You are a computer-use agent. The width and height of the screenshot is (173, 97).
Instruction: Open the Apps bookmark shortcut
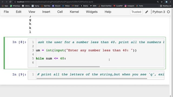pos(5,6)
